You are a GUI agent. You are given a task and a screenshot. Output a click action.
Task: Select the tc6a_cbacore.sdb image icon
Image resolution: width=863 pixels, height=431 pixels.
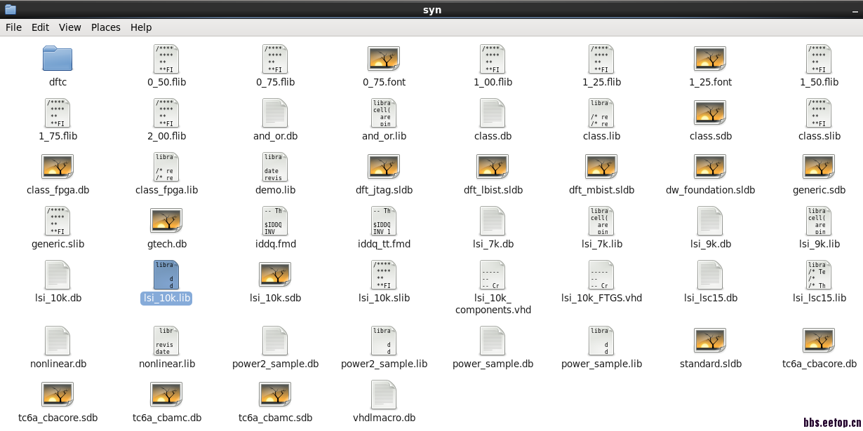(x=58, y=395)
